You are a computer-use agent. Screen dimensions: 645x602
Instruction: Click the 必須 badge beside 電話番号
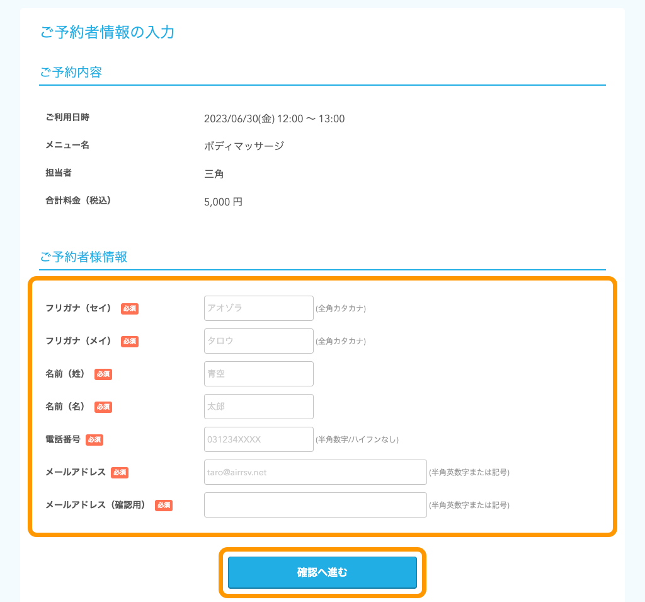[94, 440]
